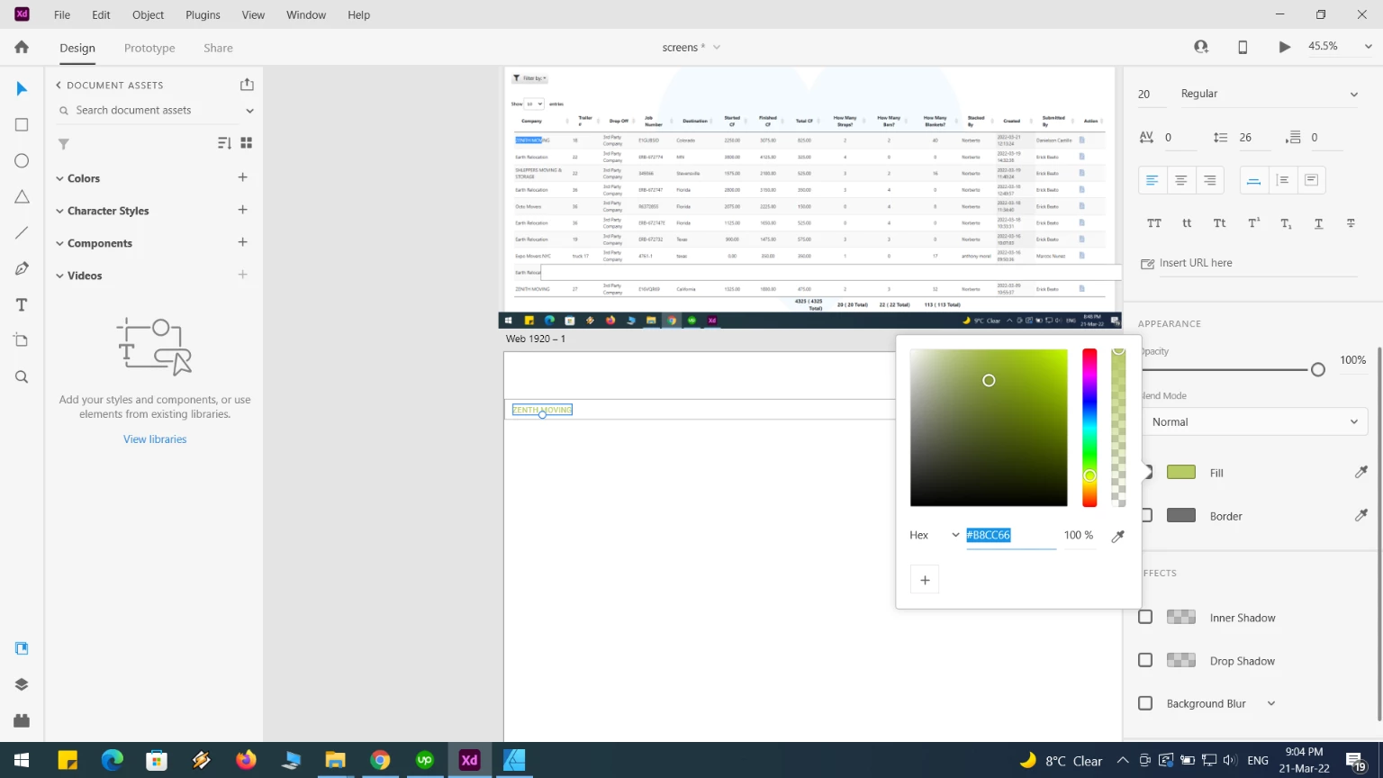Open the Blend Mode Normal dropdown
1383x778 pixels.
[1253, 421]
